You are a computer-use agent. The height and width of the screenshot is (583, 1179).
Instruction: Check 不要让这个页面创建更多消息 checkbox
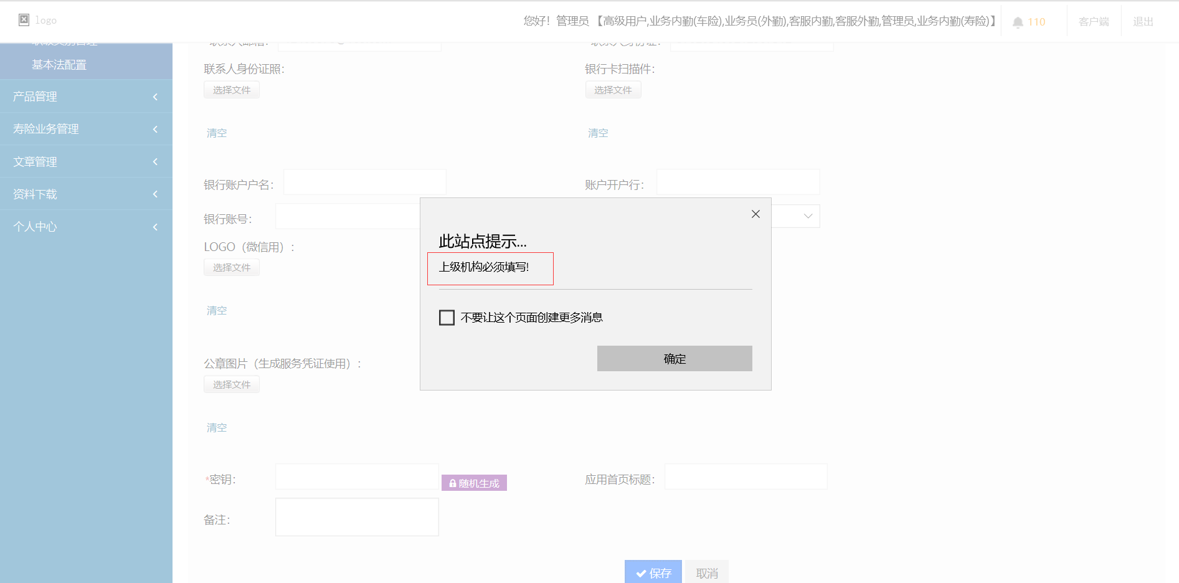tap(447, 318)
